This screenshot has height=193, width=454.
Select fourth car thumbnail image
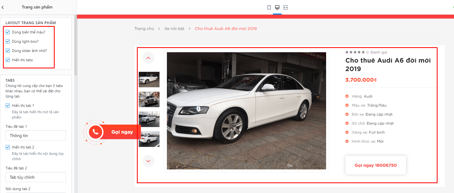pos(149,139)
